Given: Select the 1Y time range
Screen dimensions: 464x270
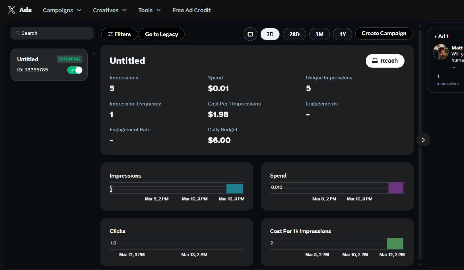Looking at the screenshot, I should [x=343, y=34].
